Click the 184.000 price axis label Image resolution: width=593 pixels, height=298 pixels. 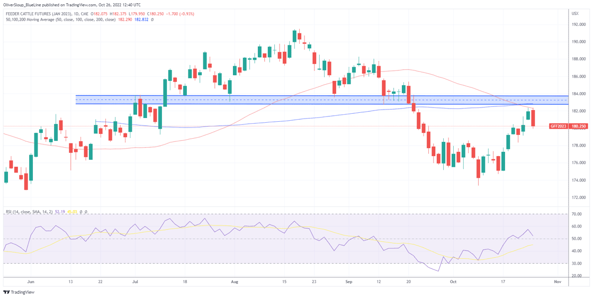pos(578,94)
